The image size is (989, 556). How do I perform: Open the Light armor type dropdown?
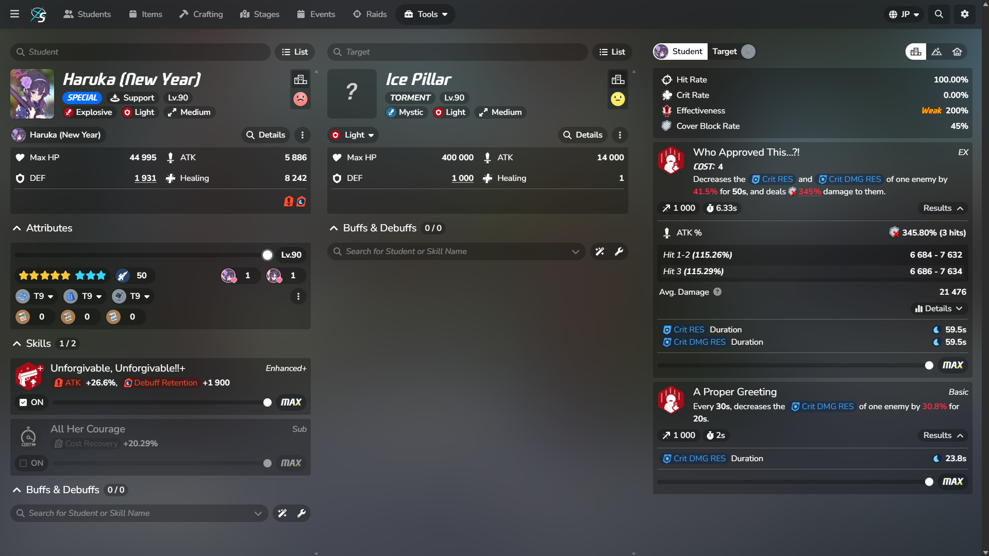[x=354, y=135]
